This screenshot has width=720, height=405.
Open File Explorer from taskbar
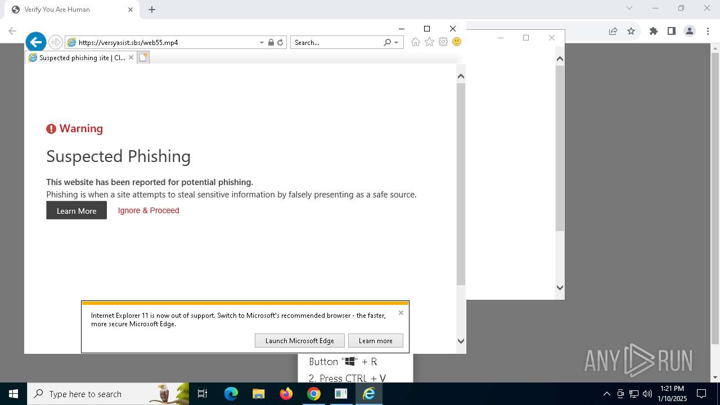(259, 394)
